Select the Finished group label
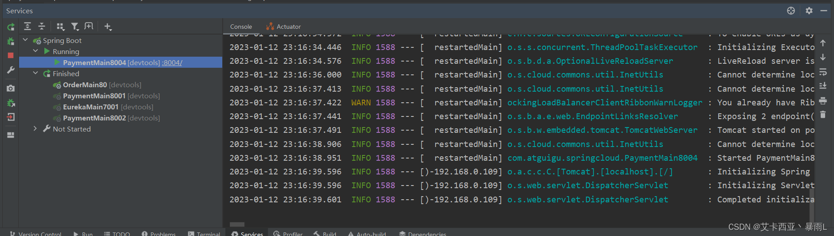The width and height of the screenshot is (834, 236). pyautogui.click(x=66, y=74)
